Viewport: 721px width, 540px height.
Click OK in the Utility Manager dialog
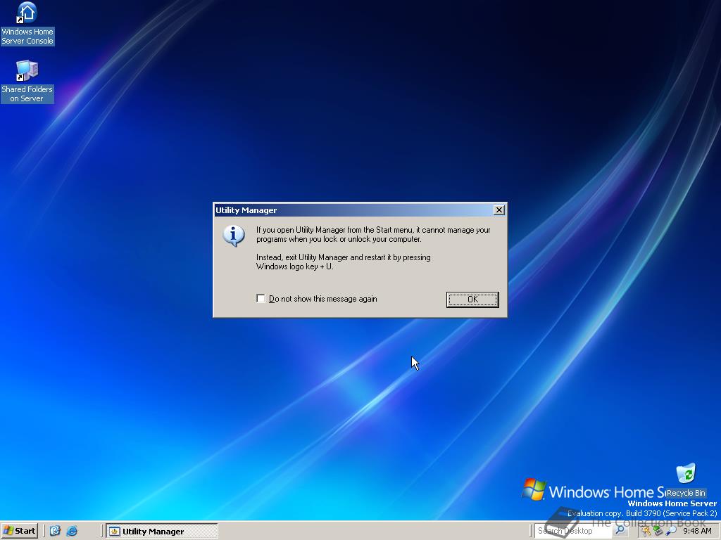point(472,300)
